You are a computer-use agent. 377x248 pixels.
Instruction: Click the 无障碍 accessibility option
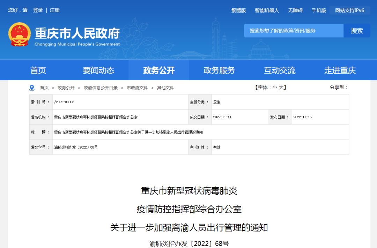point(295,10)
